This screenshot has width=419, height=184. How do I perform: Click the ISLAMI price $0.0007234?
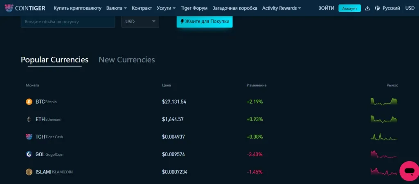click(174, 172)
